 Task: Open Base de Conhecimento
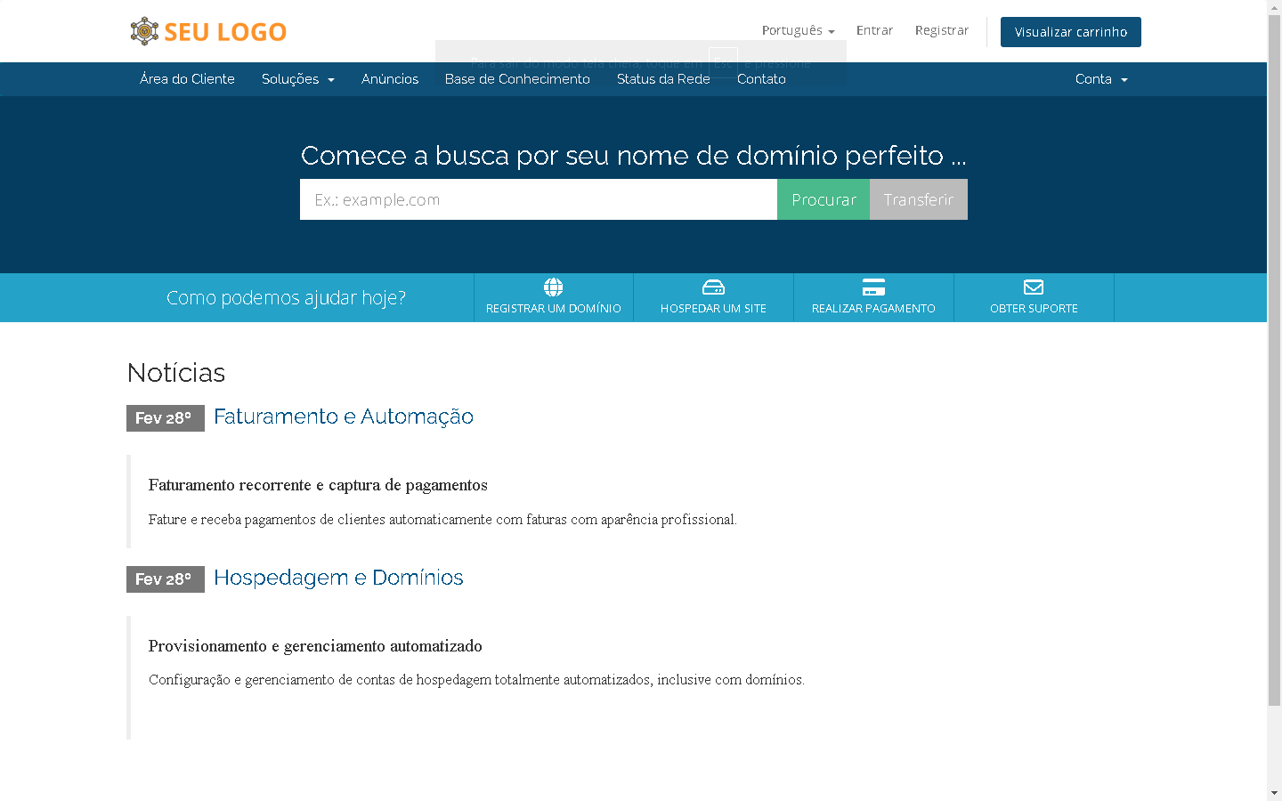point(517,79)
